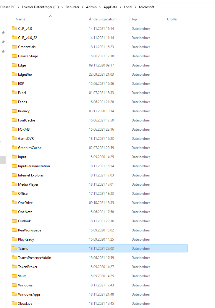Viewport: 215px width, 308px height.
Task: Open the Benutzer breadcrumb segment
Action: pos(72,7)
